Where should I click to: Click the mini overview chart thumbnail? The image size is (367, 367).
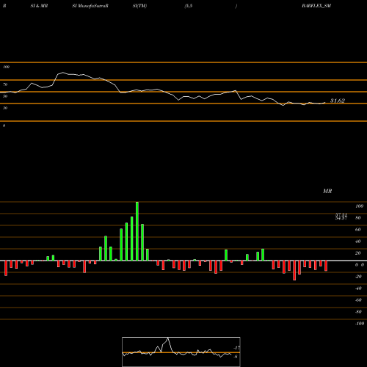(181, 352)
